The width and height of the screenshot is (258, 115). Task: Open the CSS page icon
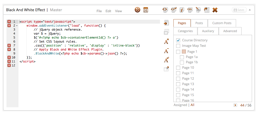(190, 10)
